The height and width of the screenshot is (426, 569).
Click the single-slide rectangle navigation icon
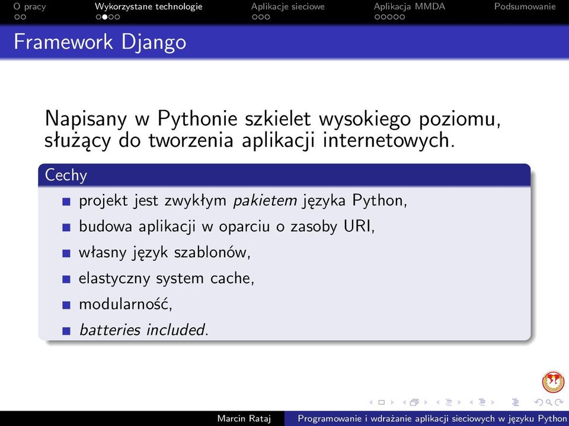click(381, 402)
